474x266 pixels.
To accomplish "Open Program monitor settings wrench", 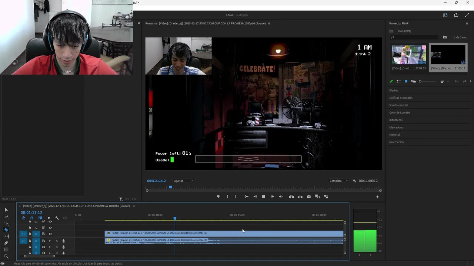I will (354, 181).
